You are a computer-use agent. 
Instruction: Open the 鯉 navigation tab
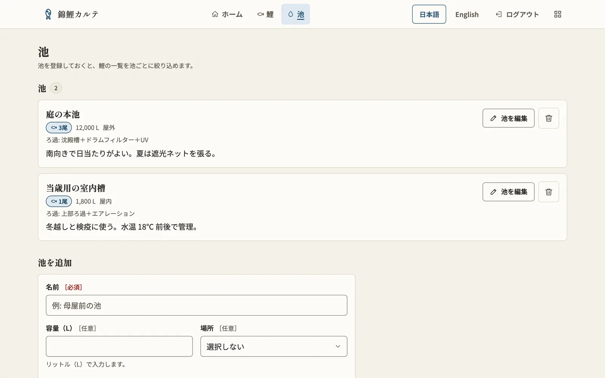point(265,14)
